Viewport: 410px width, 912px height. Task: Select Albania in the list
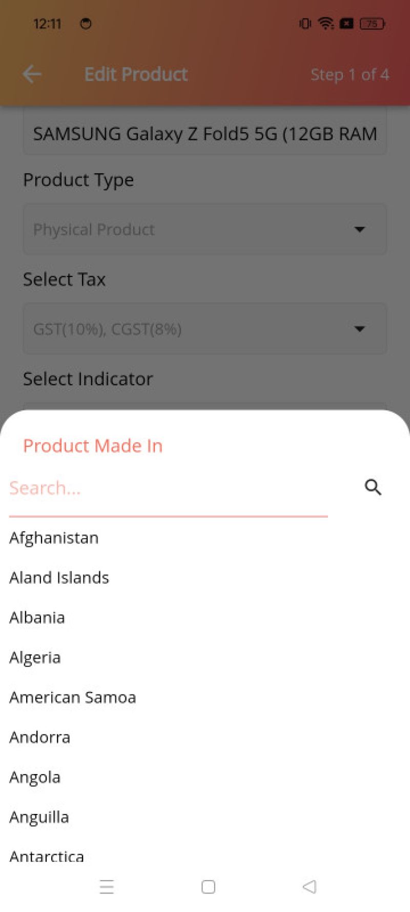[x=37, y=618]
